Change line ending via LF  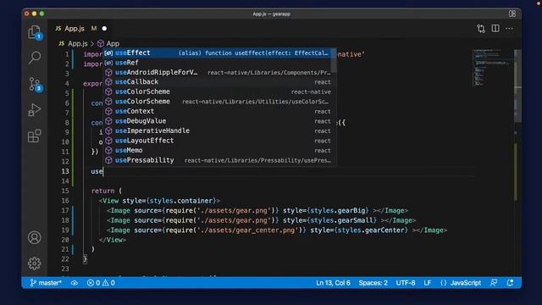pos(427,283)
